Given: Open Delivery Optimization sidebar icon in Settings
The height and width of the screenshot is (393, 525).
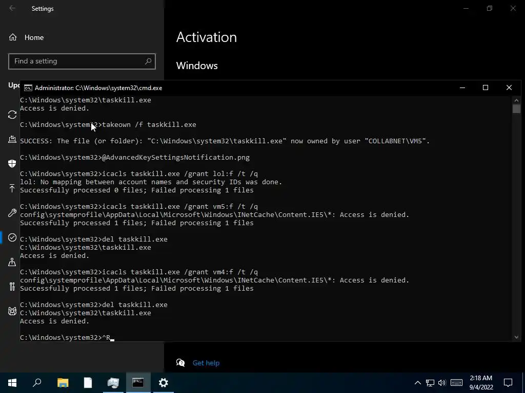Looking at the screenshot, I should click(x=12, y=139).
